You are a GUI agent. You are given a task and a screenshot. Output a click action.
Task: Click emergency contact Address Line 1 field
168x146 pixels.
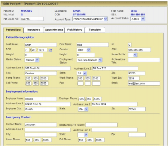coord(47,130)
